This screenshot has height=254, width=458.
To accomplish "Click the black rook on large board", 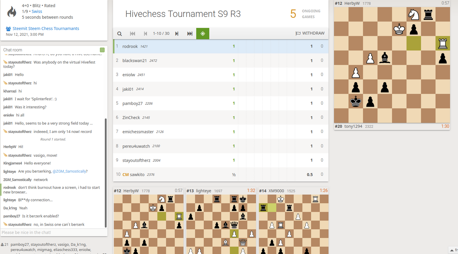I will pos(428,14).
